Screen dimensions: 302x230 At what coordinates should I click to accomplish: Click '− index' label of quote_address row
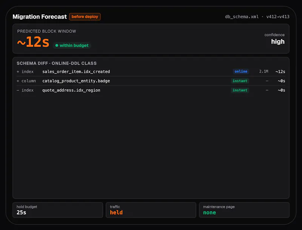(x=25, y=90)
